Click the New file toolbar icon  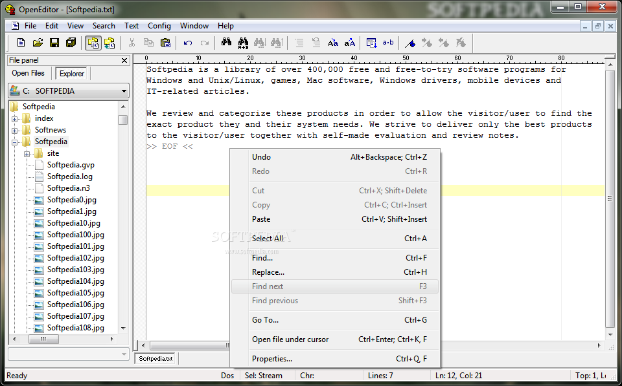point(21,43)
